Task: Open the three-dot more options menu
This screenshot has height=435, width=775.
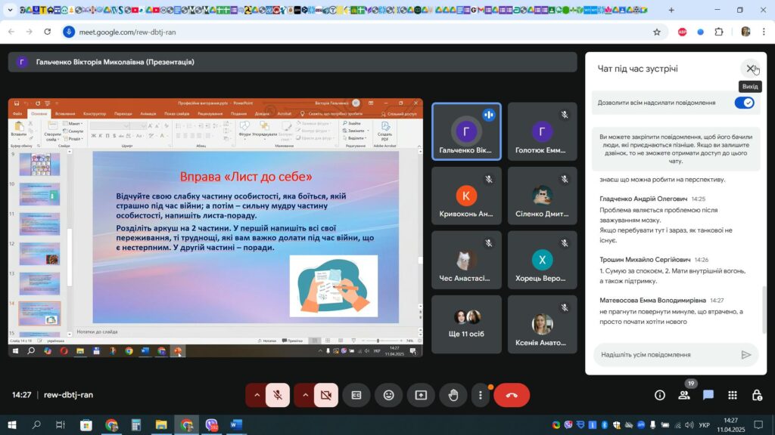Action: (x=481, y=395)
